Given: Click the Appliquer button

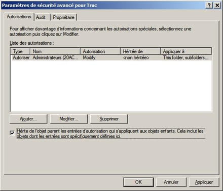Looking at the screenshot, I should (x=204, y=182).
